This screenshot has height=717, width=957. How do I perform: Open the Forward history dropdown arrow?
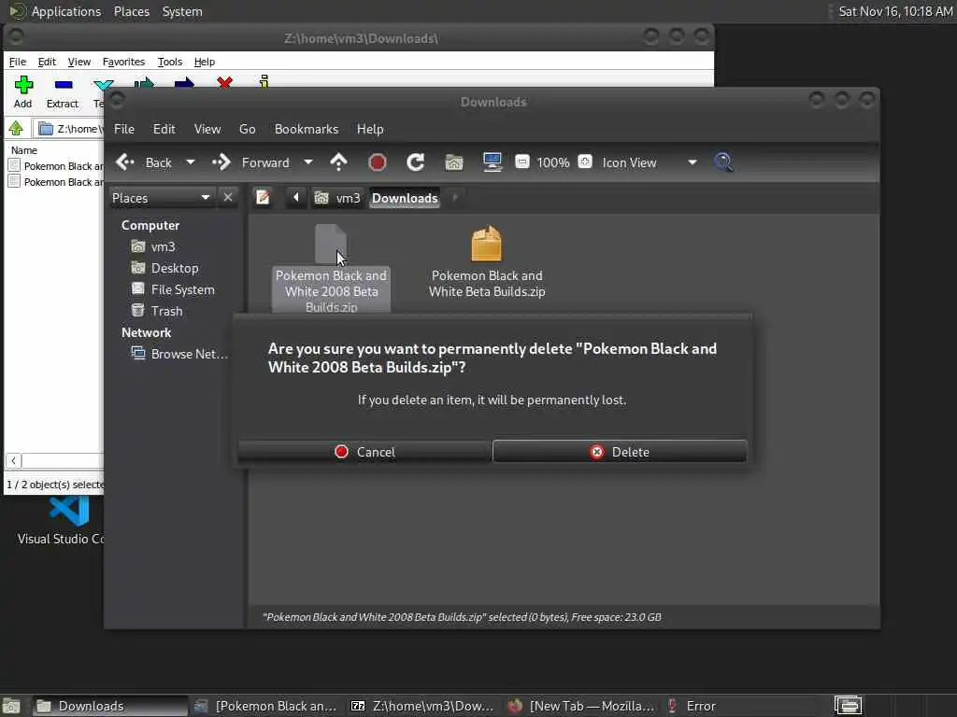coord(308,162)
